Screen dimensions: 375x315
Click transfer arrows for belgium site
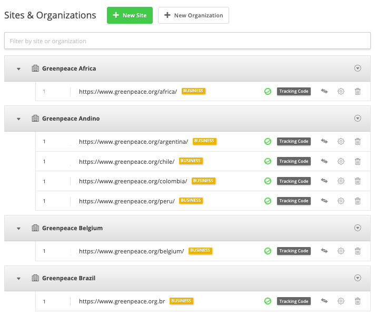click(x=324, y=251)
